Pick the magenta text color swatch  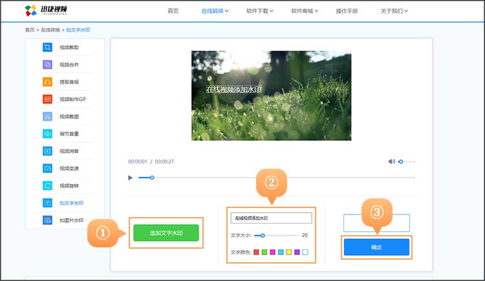coord(272,252)
